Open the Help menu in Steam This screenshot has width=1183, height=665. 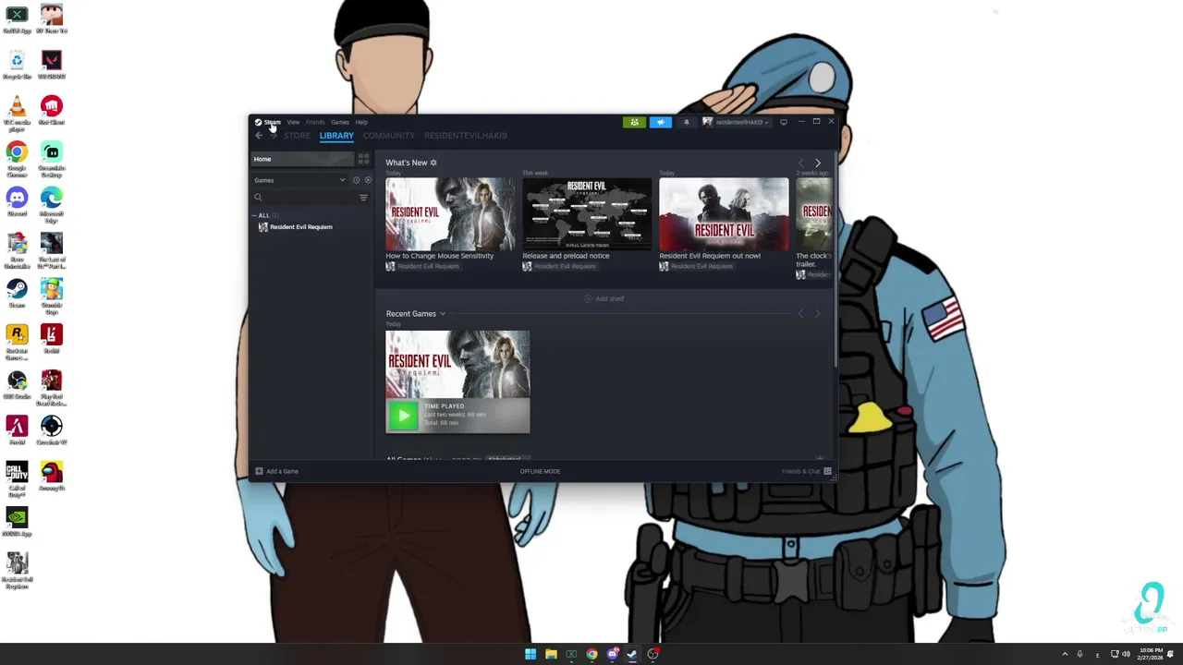(361, 122)
